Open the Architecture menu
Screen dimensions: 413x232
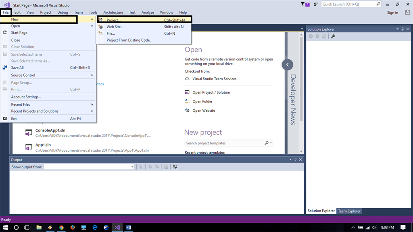[113, 13]
